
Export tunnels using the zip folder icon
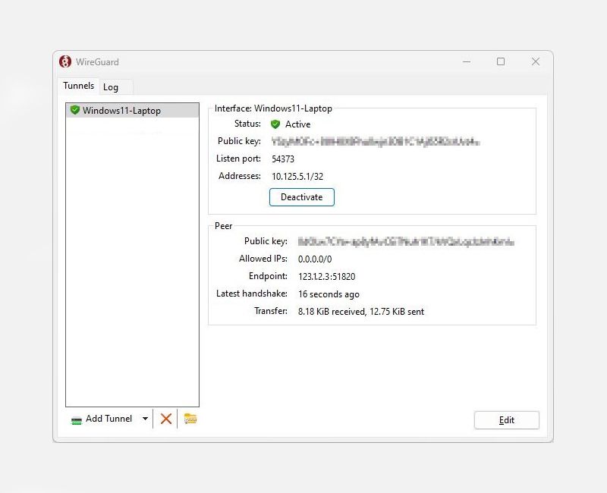[x=188, y=418]
